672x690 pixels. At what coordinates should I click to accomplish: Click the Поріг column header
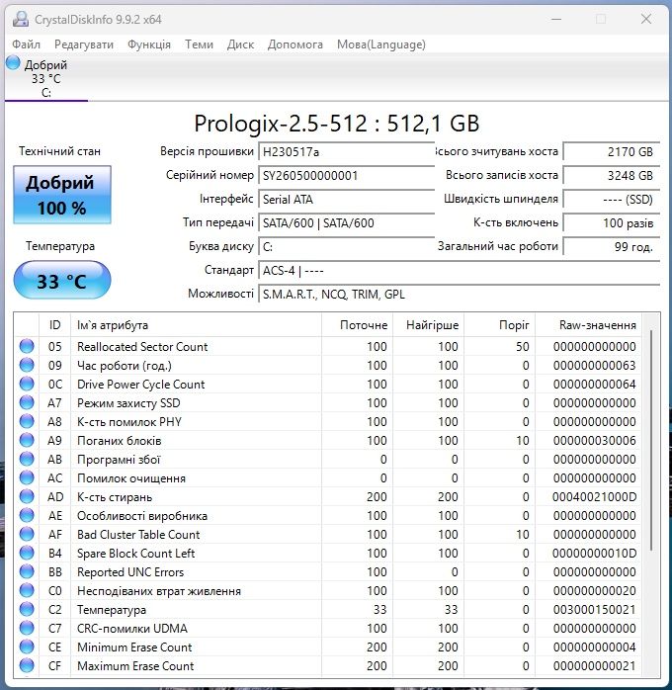click(500, 325)
